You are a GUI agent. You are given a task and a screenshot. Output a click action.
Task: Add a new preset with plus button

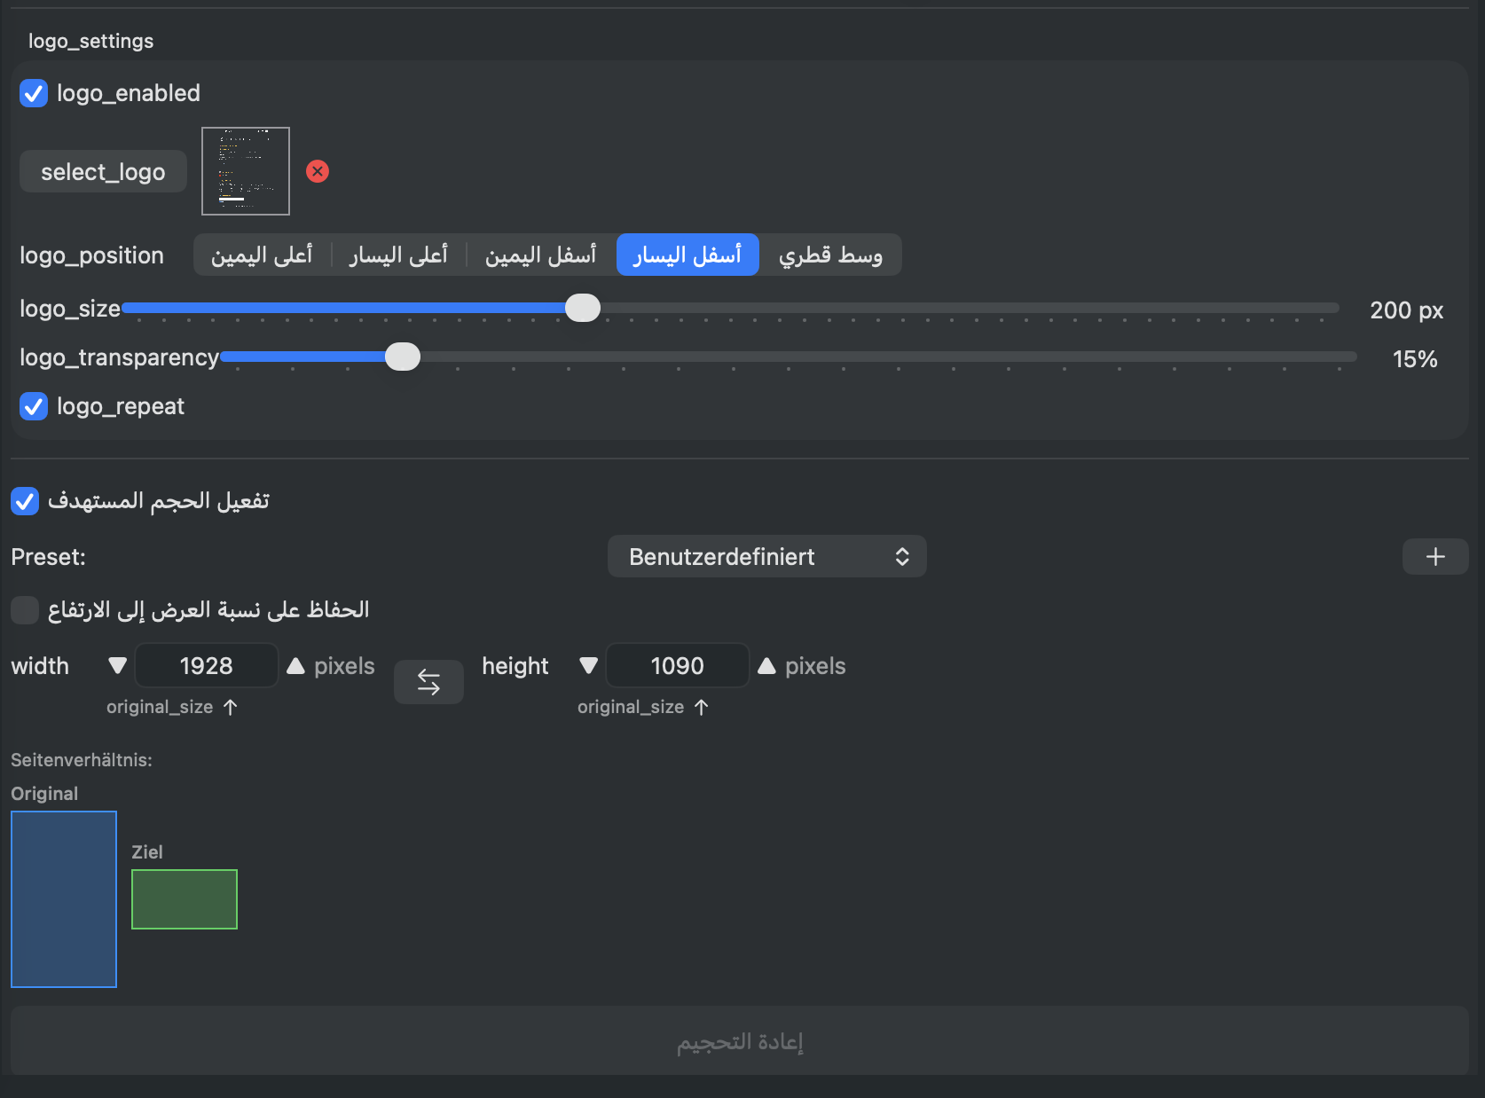tap(1434, 557)
